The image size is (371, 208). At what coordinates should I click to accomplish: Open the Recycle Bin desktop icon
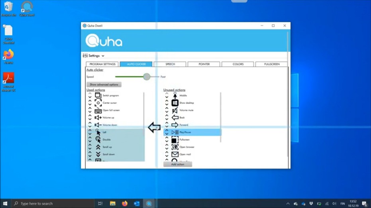coord(8,9)
